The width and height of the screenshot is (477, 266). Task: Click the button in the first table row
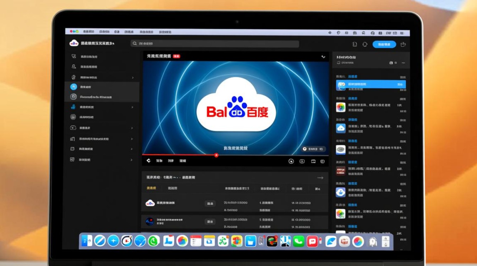[x=210, y=204]
